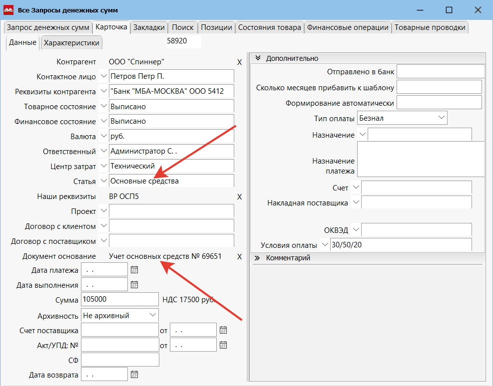The width and height of the screenshot is (493, 386).
Task: Open calendar picker for Дата выполнения
Action: tap(134, 285)
